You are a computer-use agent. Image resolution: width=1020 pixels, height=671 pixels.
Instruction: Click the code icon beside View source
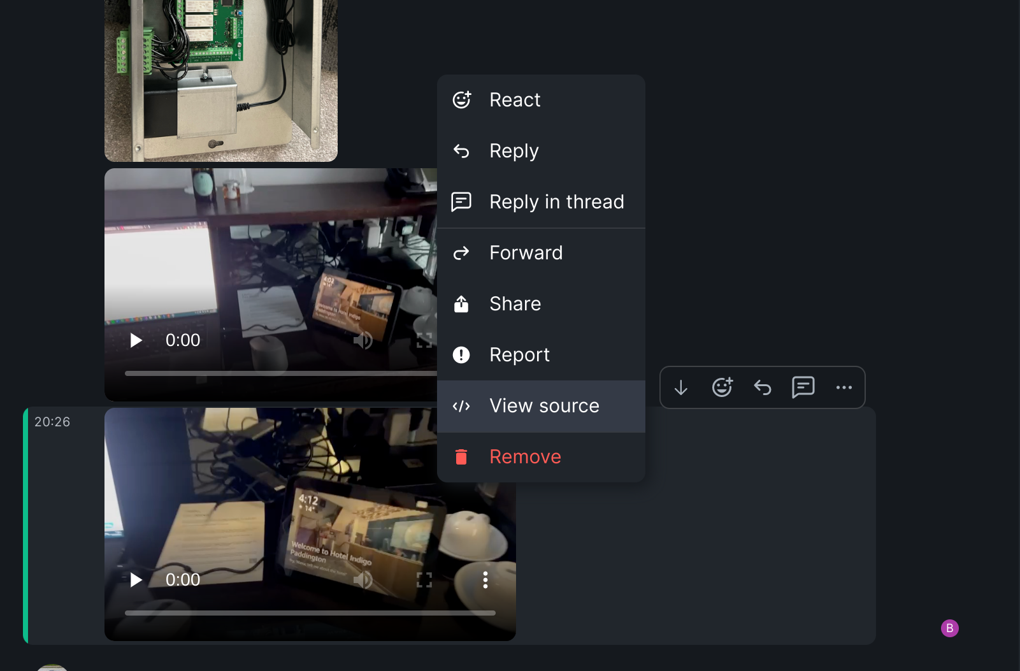[461, 406]
